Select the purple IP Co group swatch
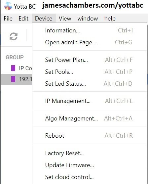 [13, 68]
